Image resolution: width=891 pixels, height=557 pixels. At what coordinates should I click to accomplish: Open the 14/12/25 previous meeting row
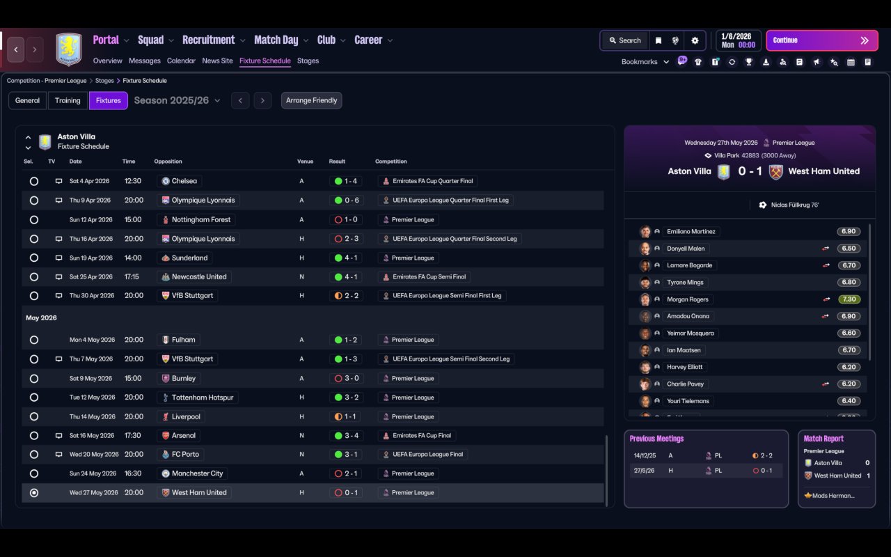point(706,455)
